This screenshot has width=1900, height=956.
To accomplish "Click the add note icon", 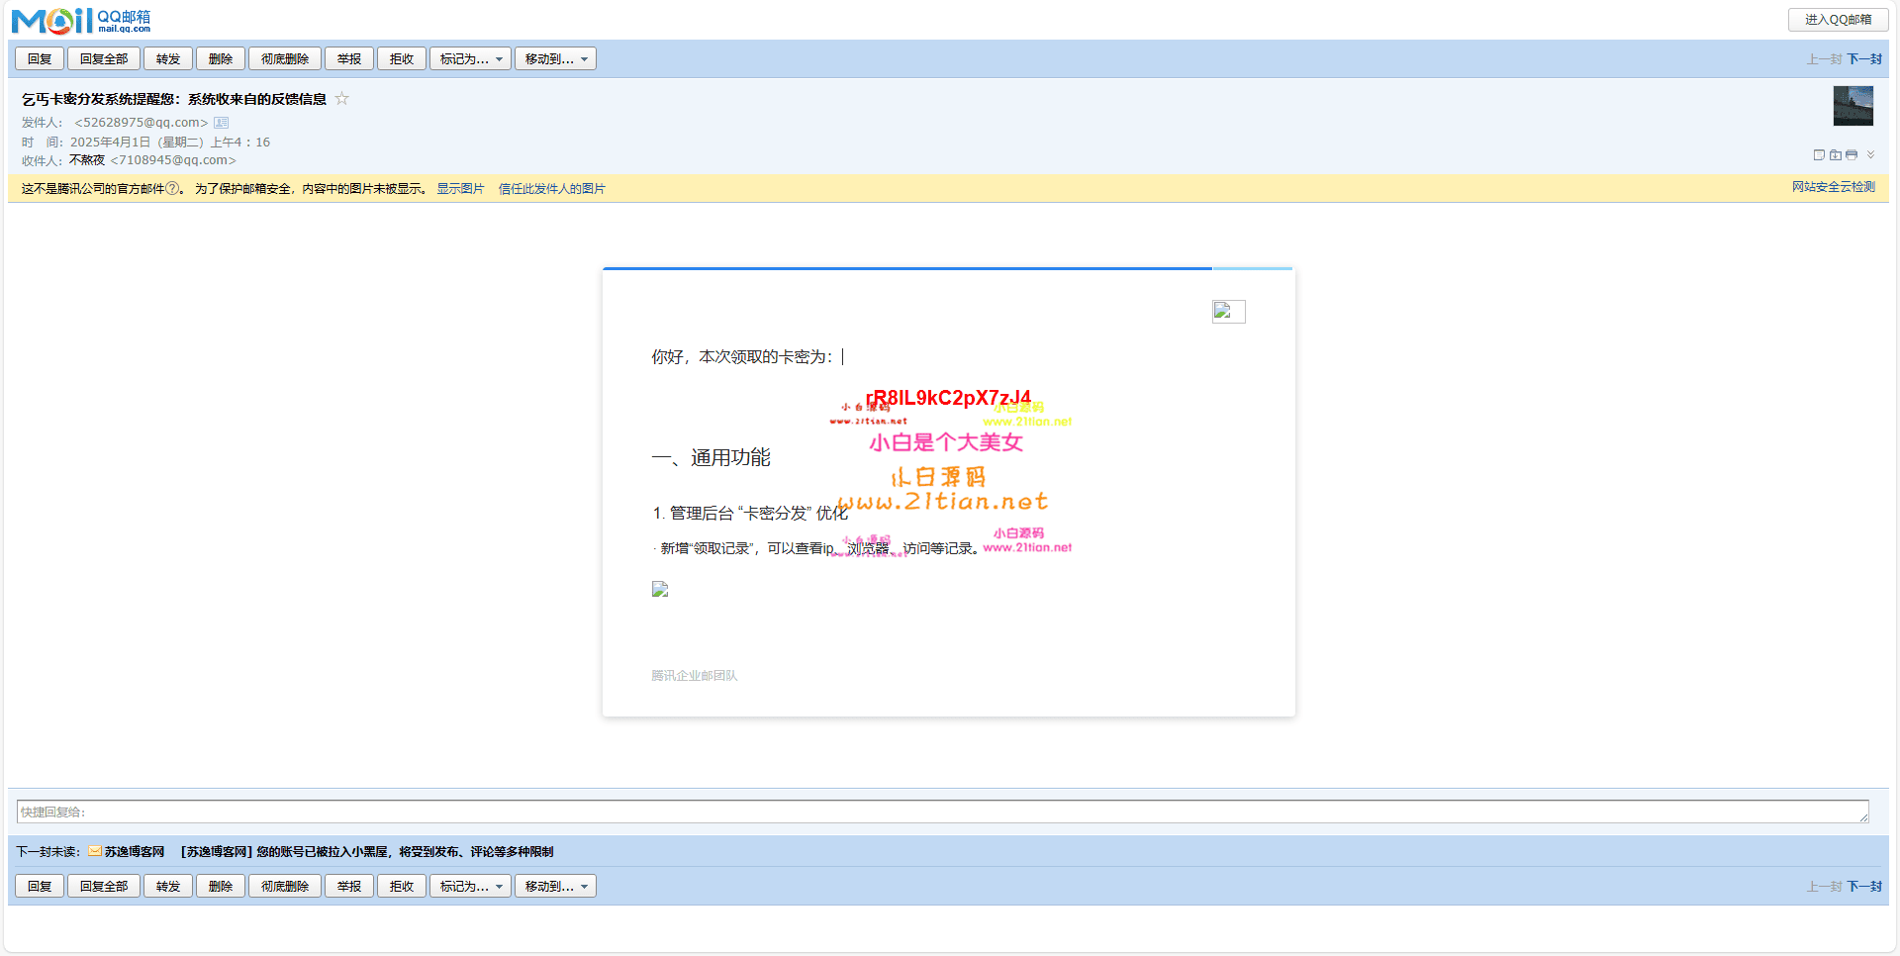I will [x=1819, y=155].
